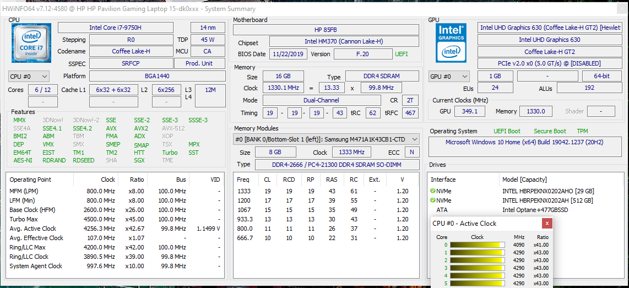This screenshot has height=288, width=629.
Task: Click the BGA1440 platform field
Action: pos(158,76)
